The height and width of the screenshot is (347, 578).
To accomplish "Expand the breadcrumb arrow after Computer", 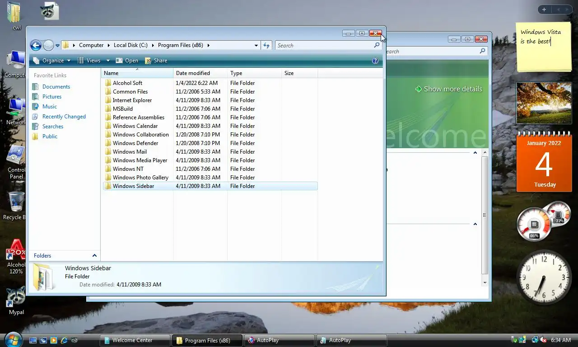I will tap(108, 45).
